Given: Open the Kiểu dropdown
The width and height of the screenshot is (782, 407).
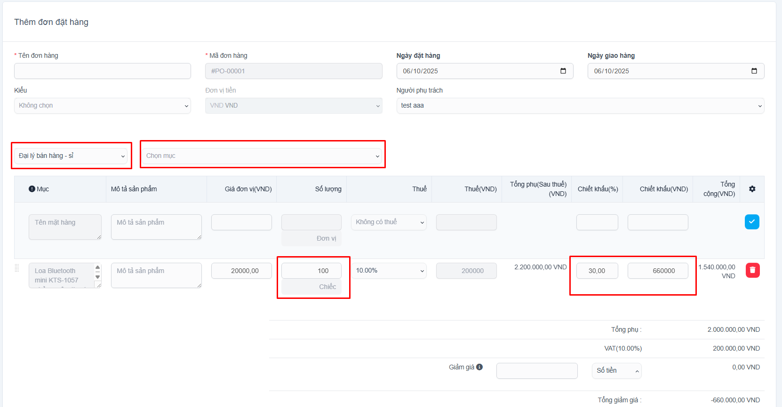Looking at the screenshot, I should click(x=102, y=106).
